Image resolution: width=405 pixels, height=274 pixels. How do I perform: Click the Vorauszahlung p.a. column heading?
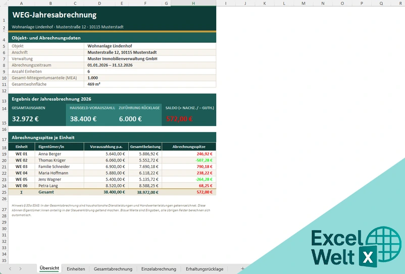click(106, 146)
